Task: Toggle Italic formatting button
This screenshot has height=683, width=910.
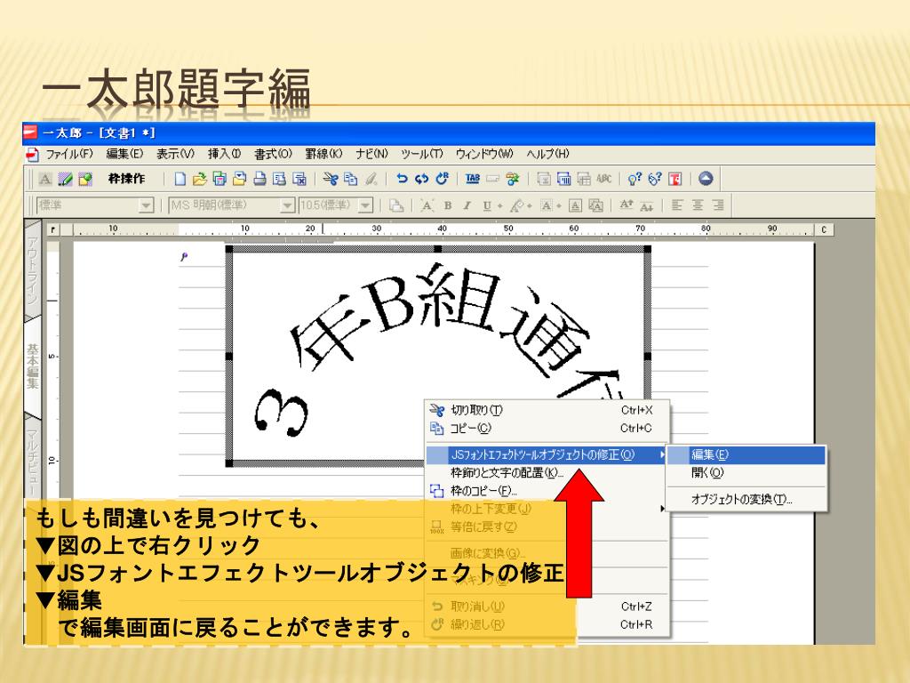Action: point(467,205)
